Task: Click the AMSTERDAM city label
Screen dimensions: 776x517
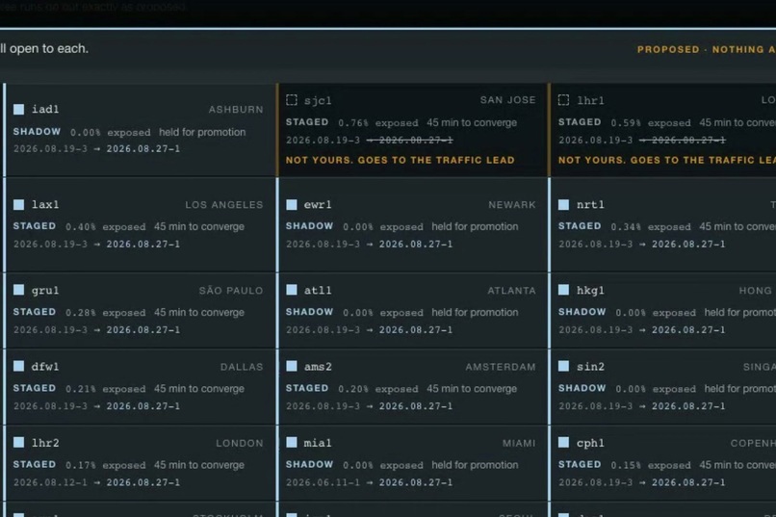Action: (501, 367)
